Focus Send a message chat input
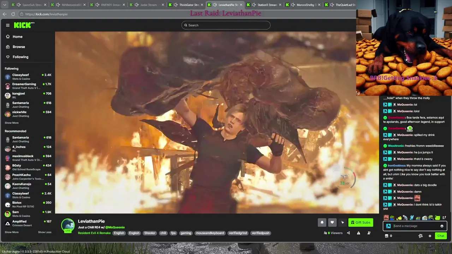 point(415,226)
